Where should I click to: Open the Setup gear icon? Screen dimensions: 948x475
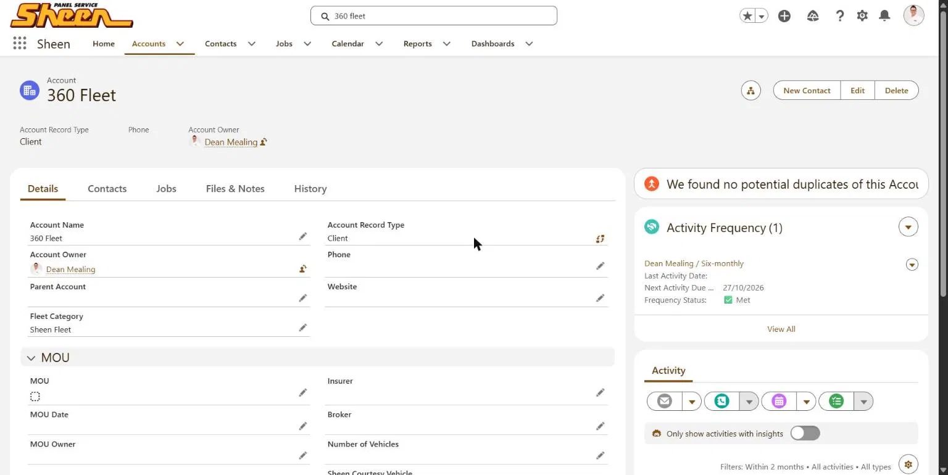click(x=862, y=16)
